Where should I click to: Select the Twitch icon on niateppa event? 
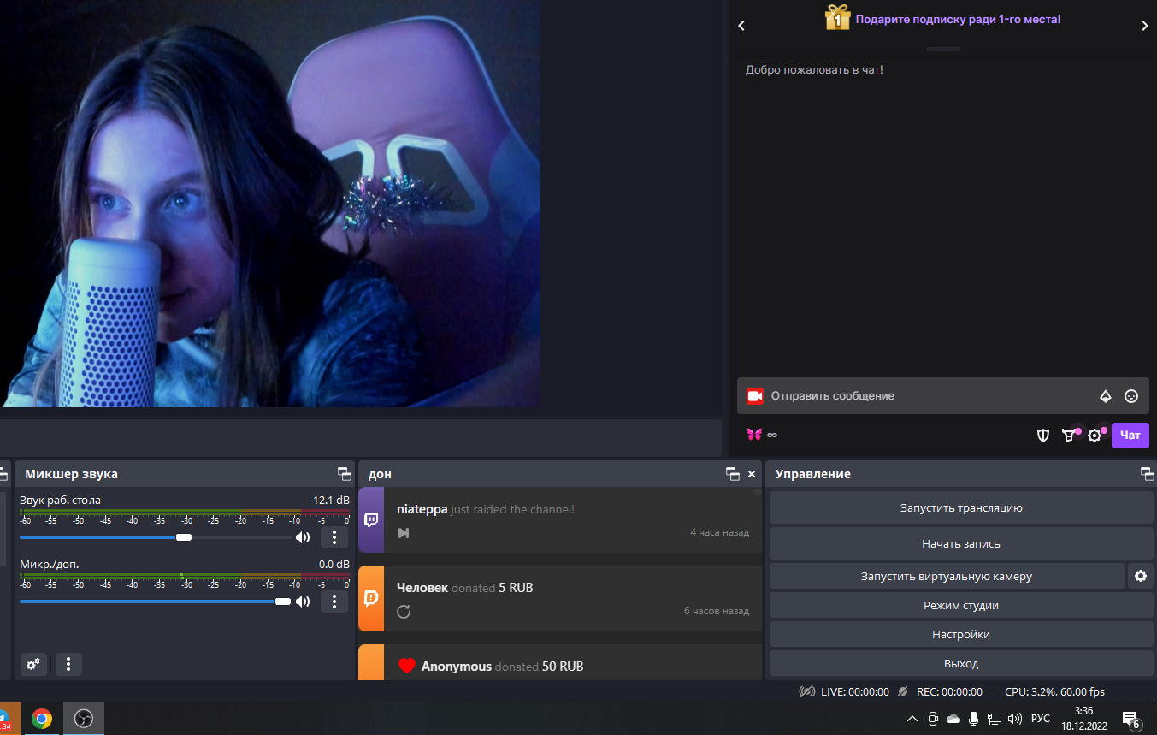(x=371, y=520)
